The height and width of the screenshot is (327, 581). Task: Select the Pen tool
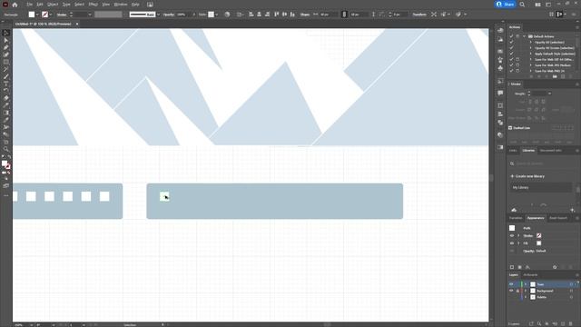tap(6, 47)
